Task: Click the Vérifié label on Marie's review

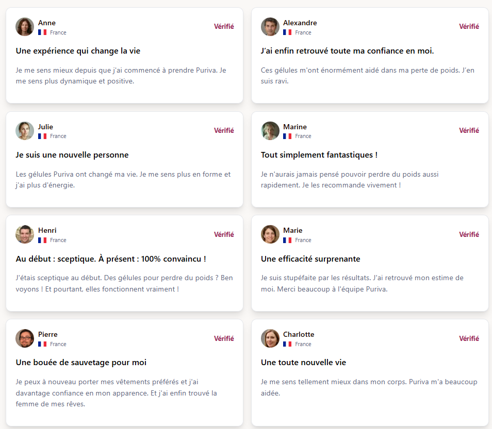Action: [469, 234]
